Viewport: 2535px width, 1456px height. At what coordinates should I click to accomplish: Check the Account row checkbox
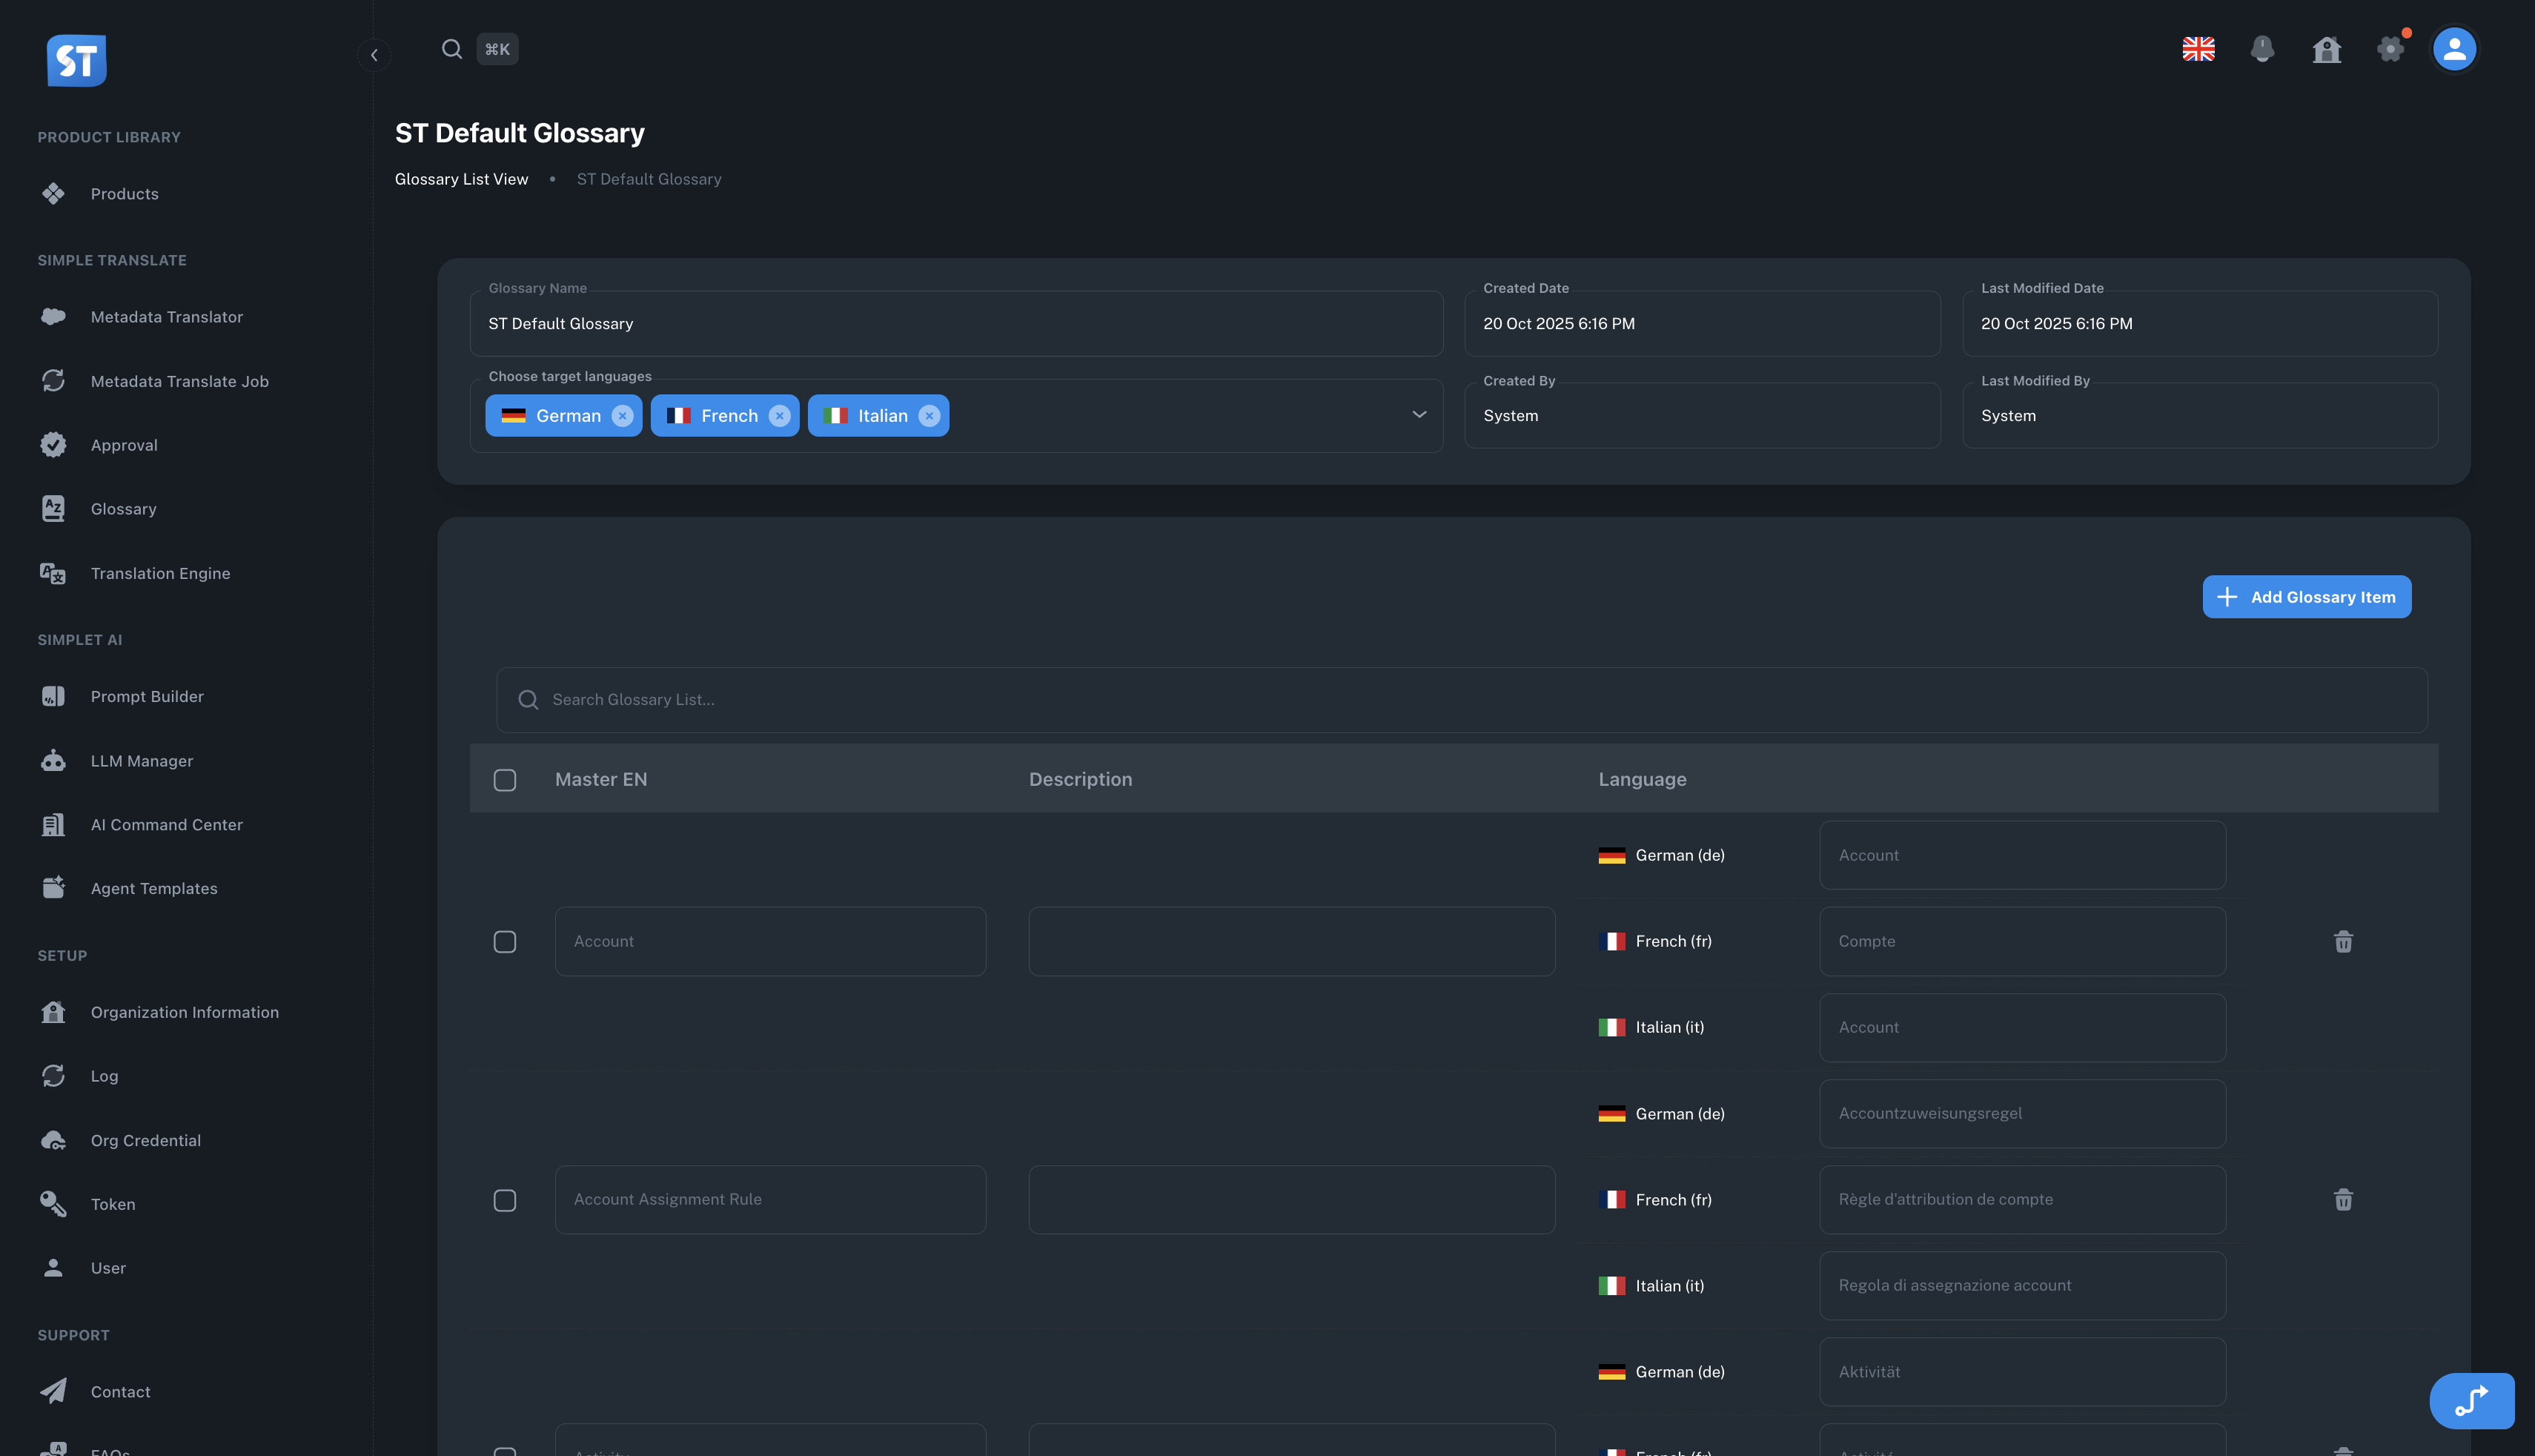(505, 942)
